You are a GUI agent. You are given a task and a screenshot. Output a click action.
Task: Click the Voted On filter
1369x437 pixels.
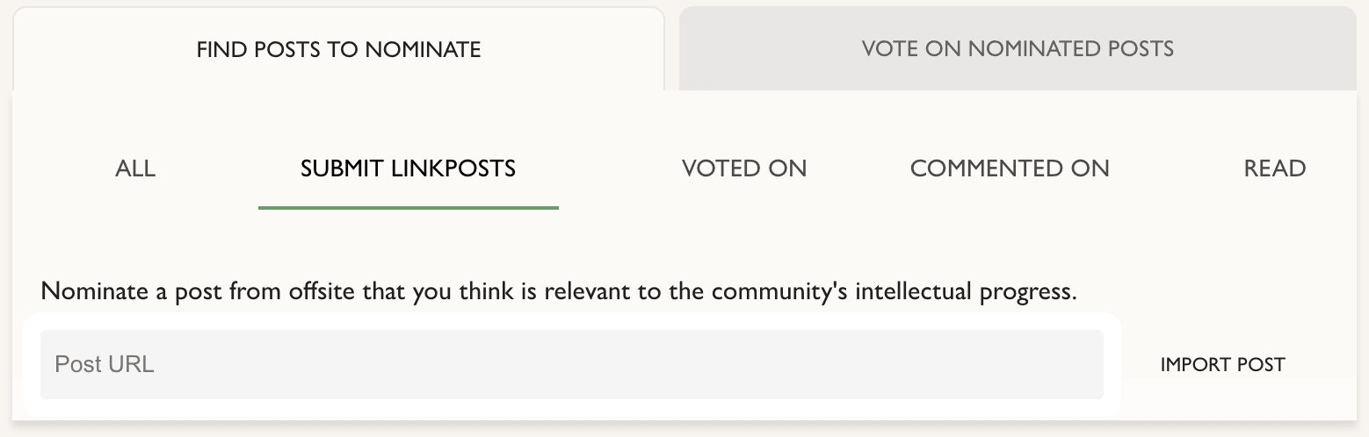[744, 168]
